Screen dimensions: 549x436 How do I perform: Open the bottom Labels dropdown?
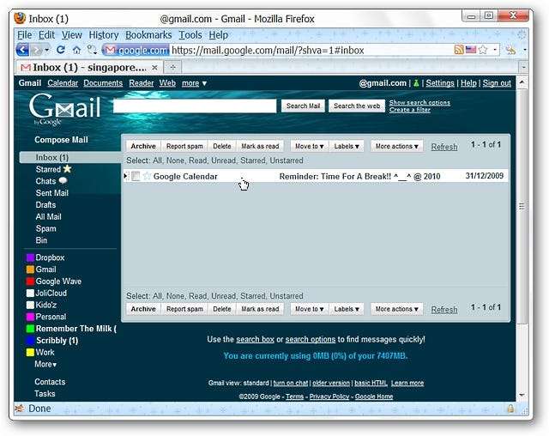(x=347, y=309)
